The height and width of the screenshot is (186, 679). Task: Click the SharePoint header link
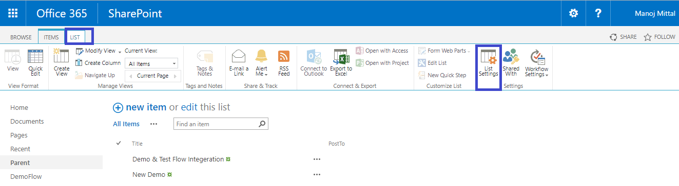pos(135,13)
